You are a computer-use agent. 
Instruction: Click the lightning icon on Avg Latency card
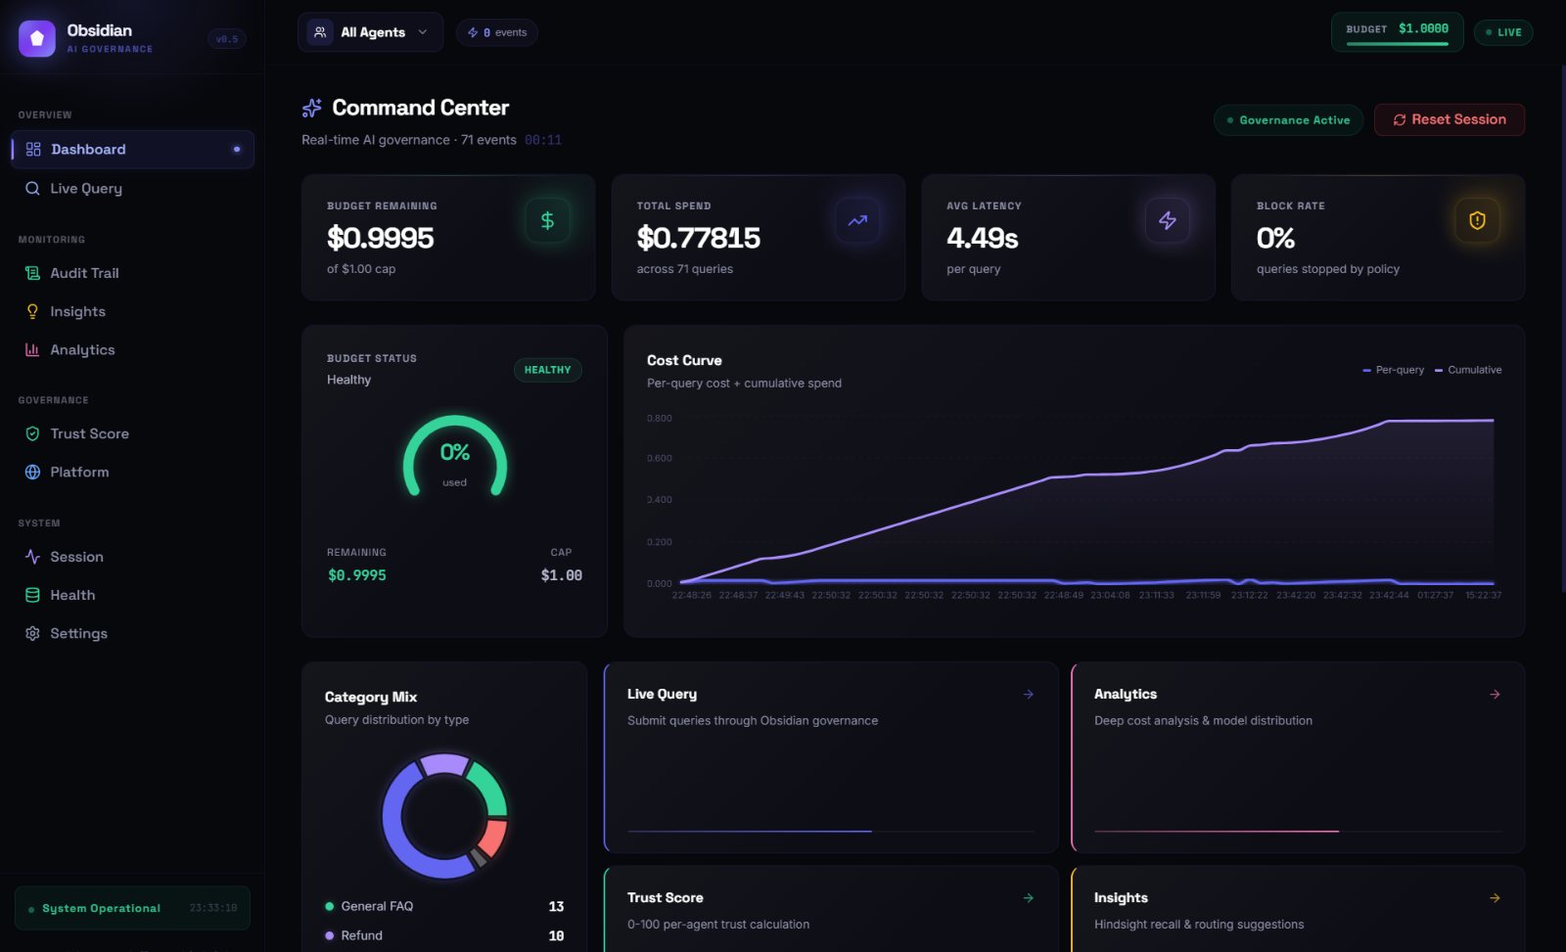1168,220
